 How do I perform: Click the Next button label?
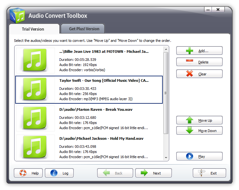click(x=157, y=173)
